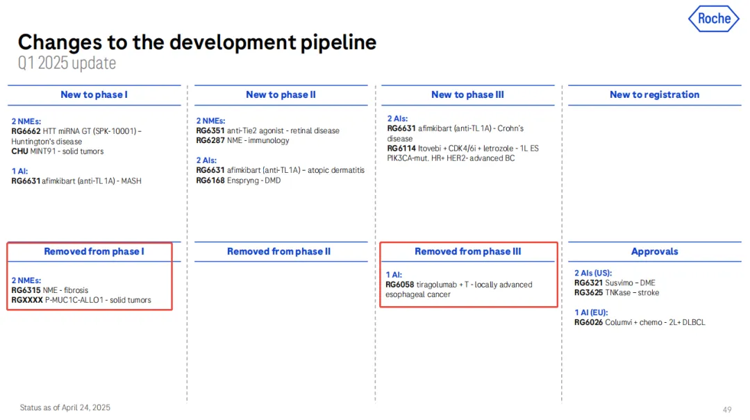Select the RG6321 Susvimo DME entry
The image size is (750, 420).
615,283
